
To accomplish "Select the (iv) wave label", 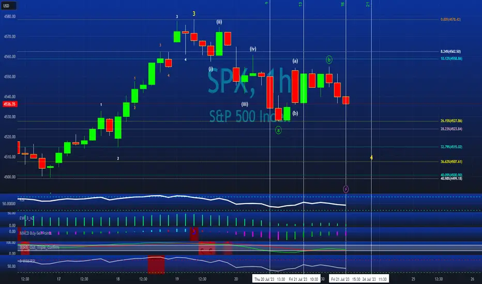I will [253, 49].
